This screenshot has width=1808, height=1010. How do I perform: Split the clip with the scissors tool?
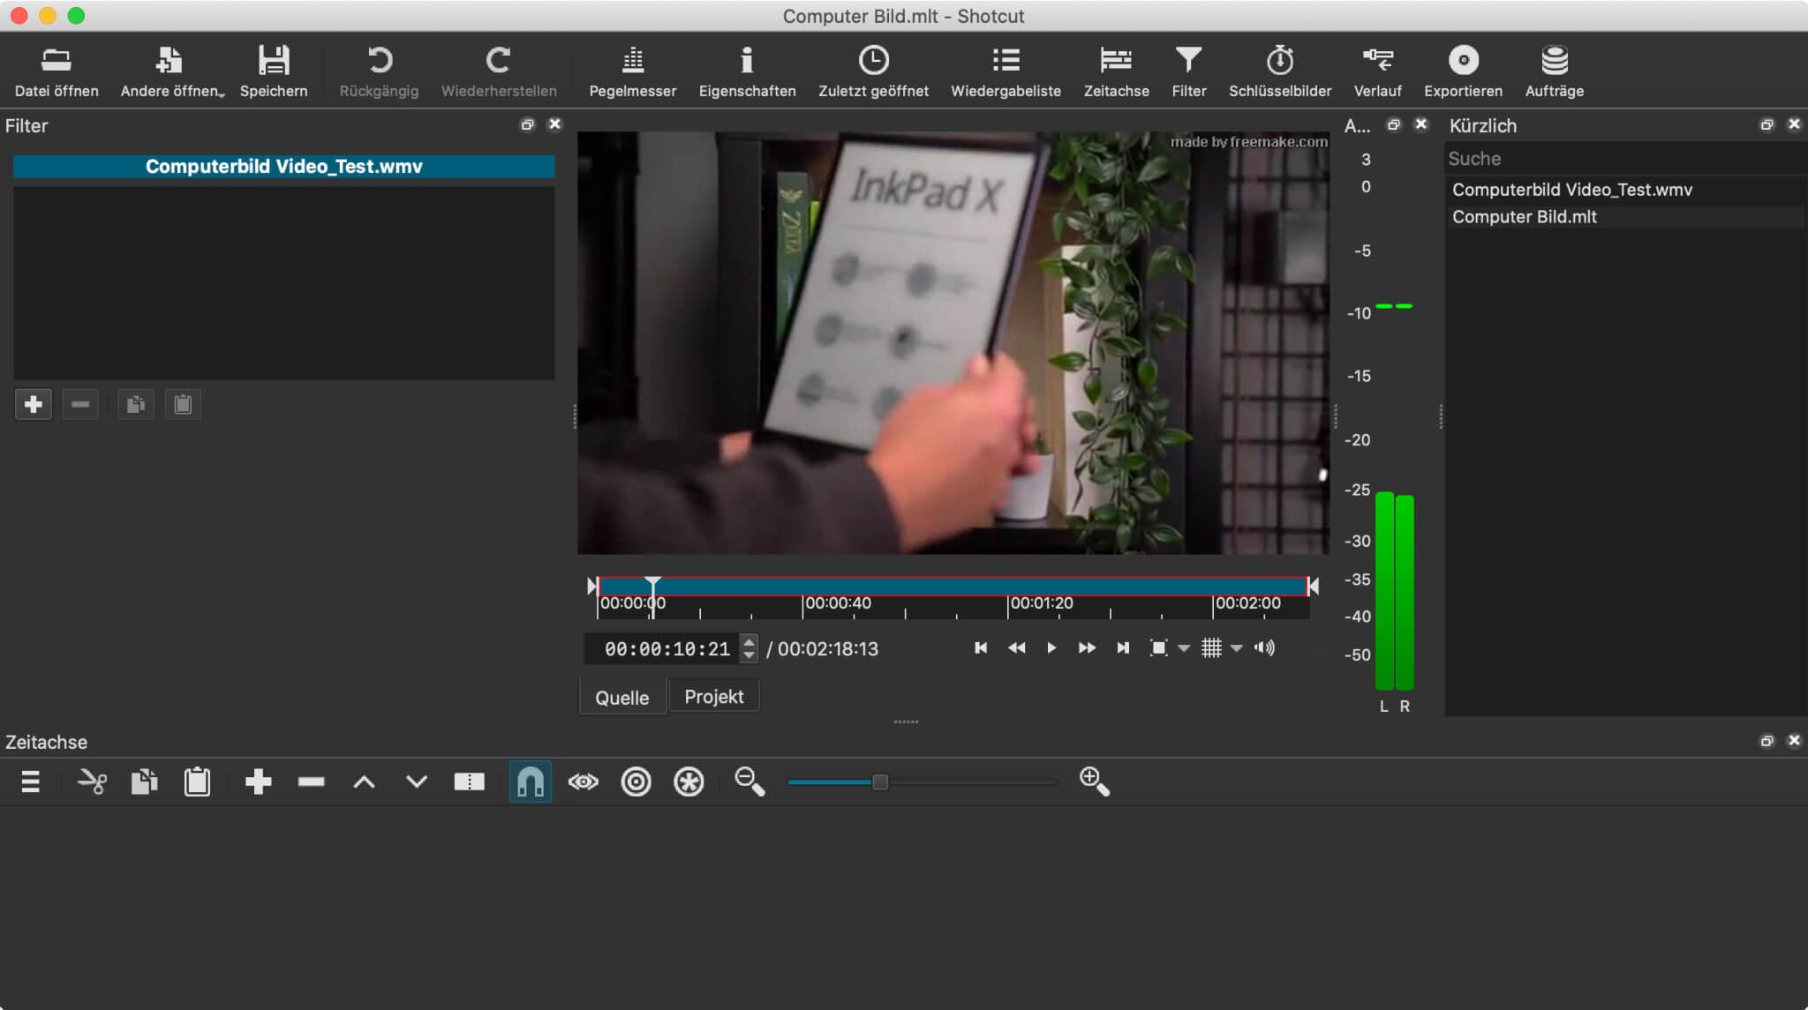coord(92,782)
